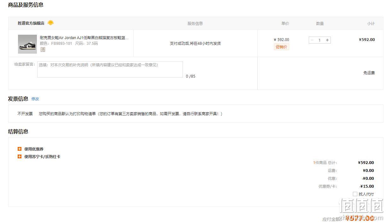Click the 支付成功后,将在48小时内发货 service text

click(x=195, y=44)
